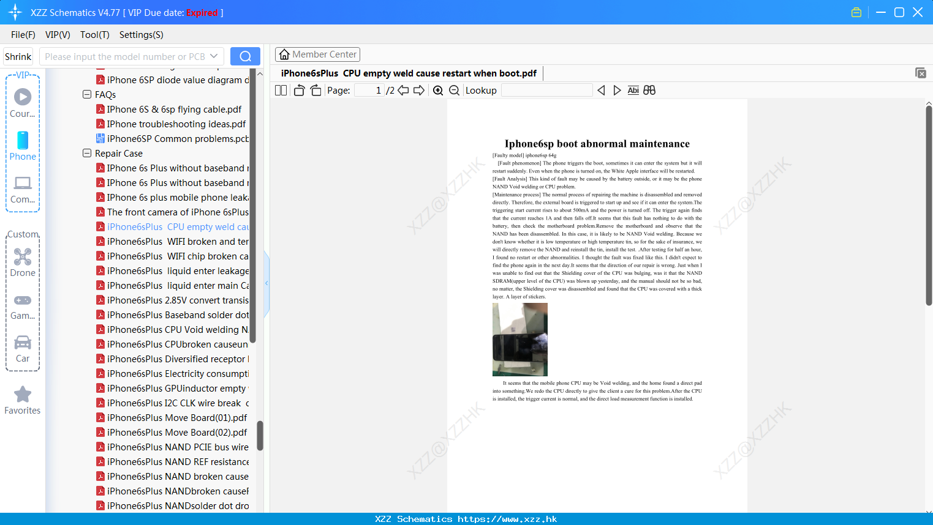Rotate the page counterclockwise
Screen dimensions: 933x525
tap(299, 91)
